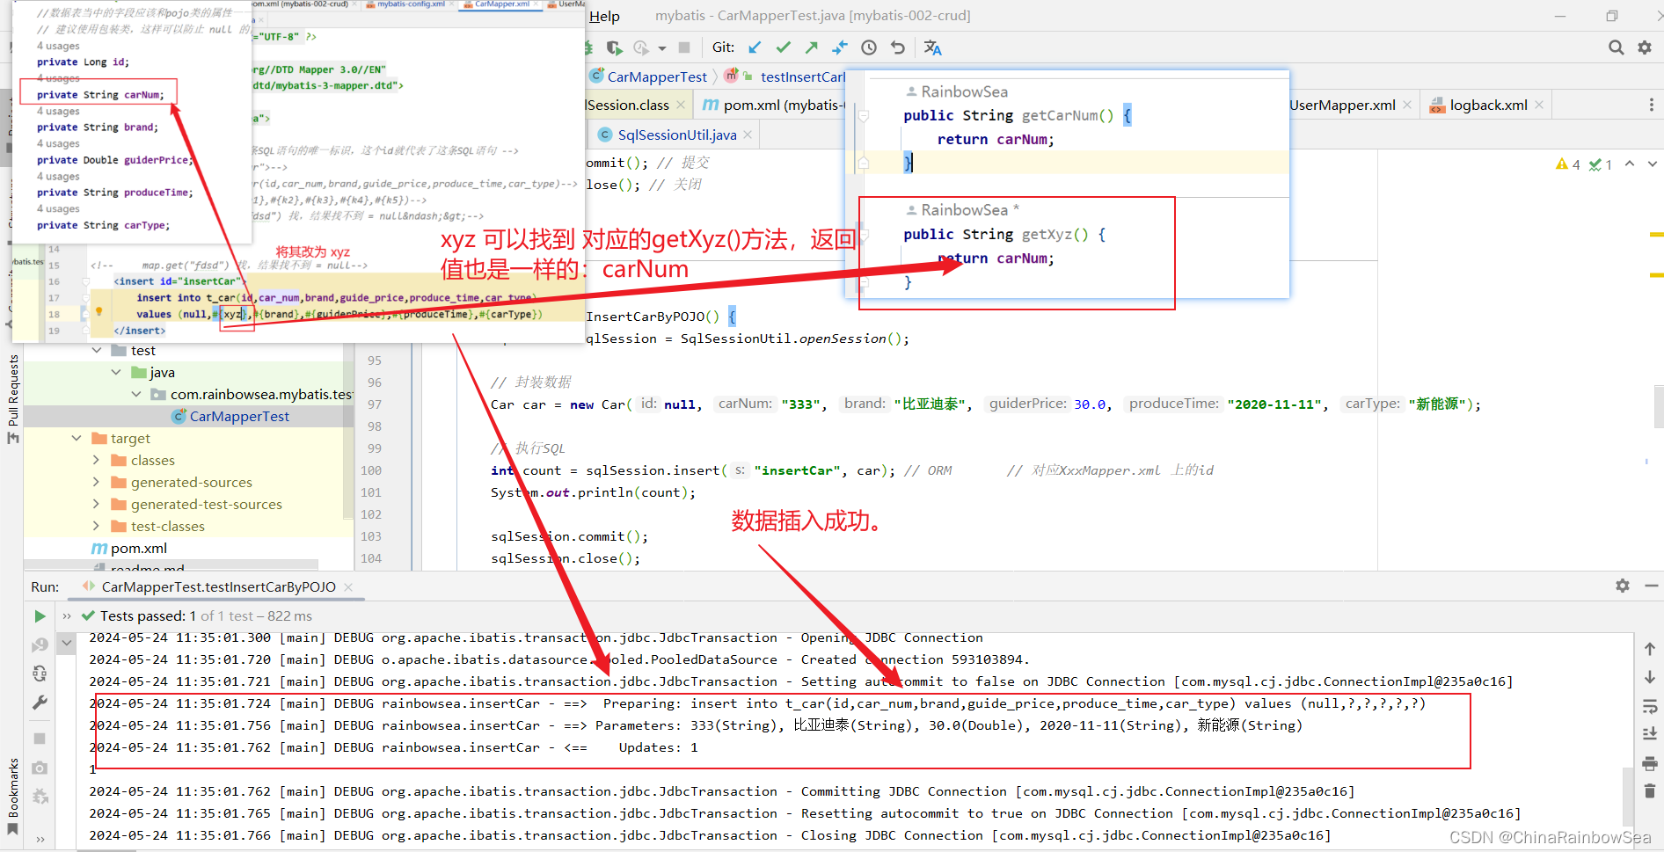
Task: Open Run panel settings gear
Action: 1623,586
